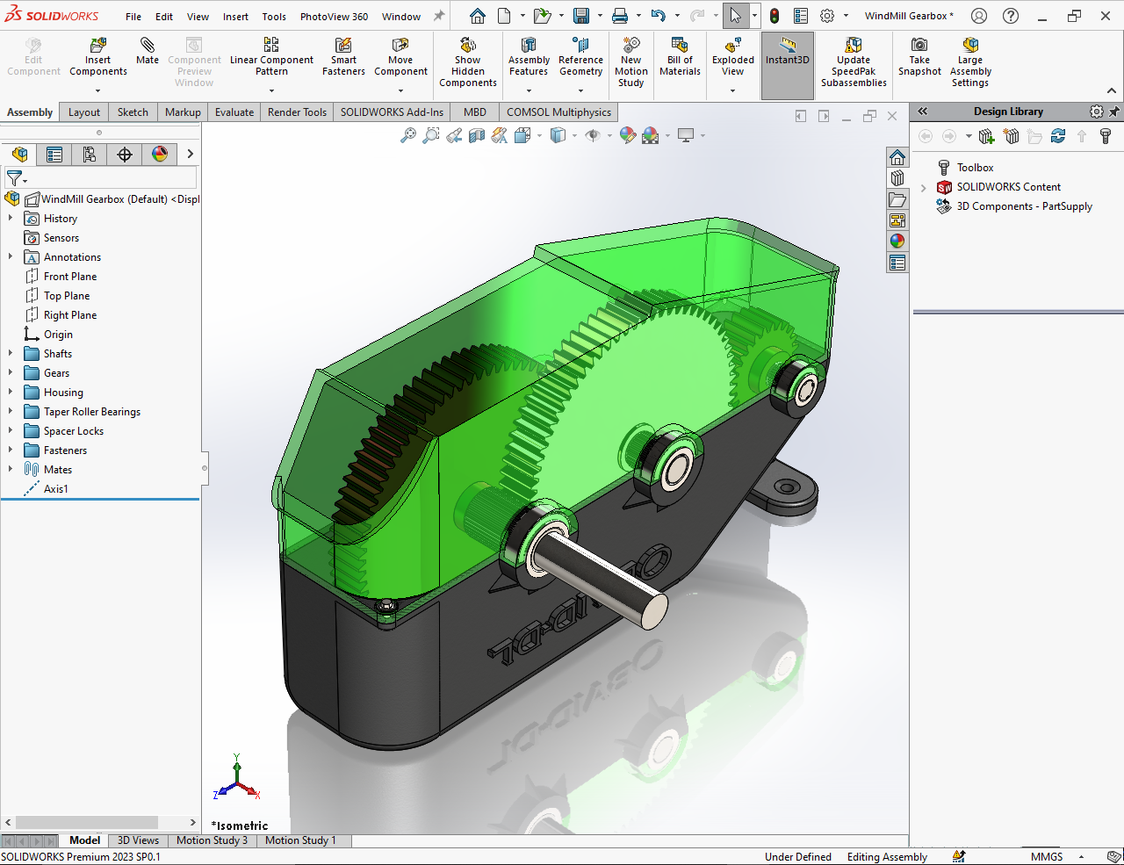This screenshot has width=1124, height=865.
Task: Click the user login account button
Action: tap(979, 16)
